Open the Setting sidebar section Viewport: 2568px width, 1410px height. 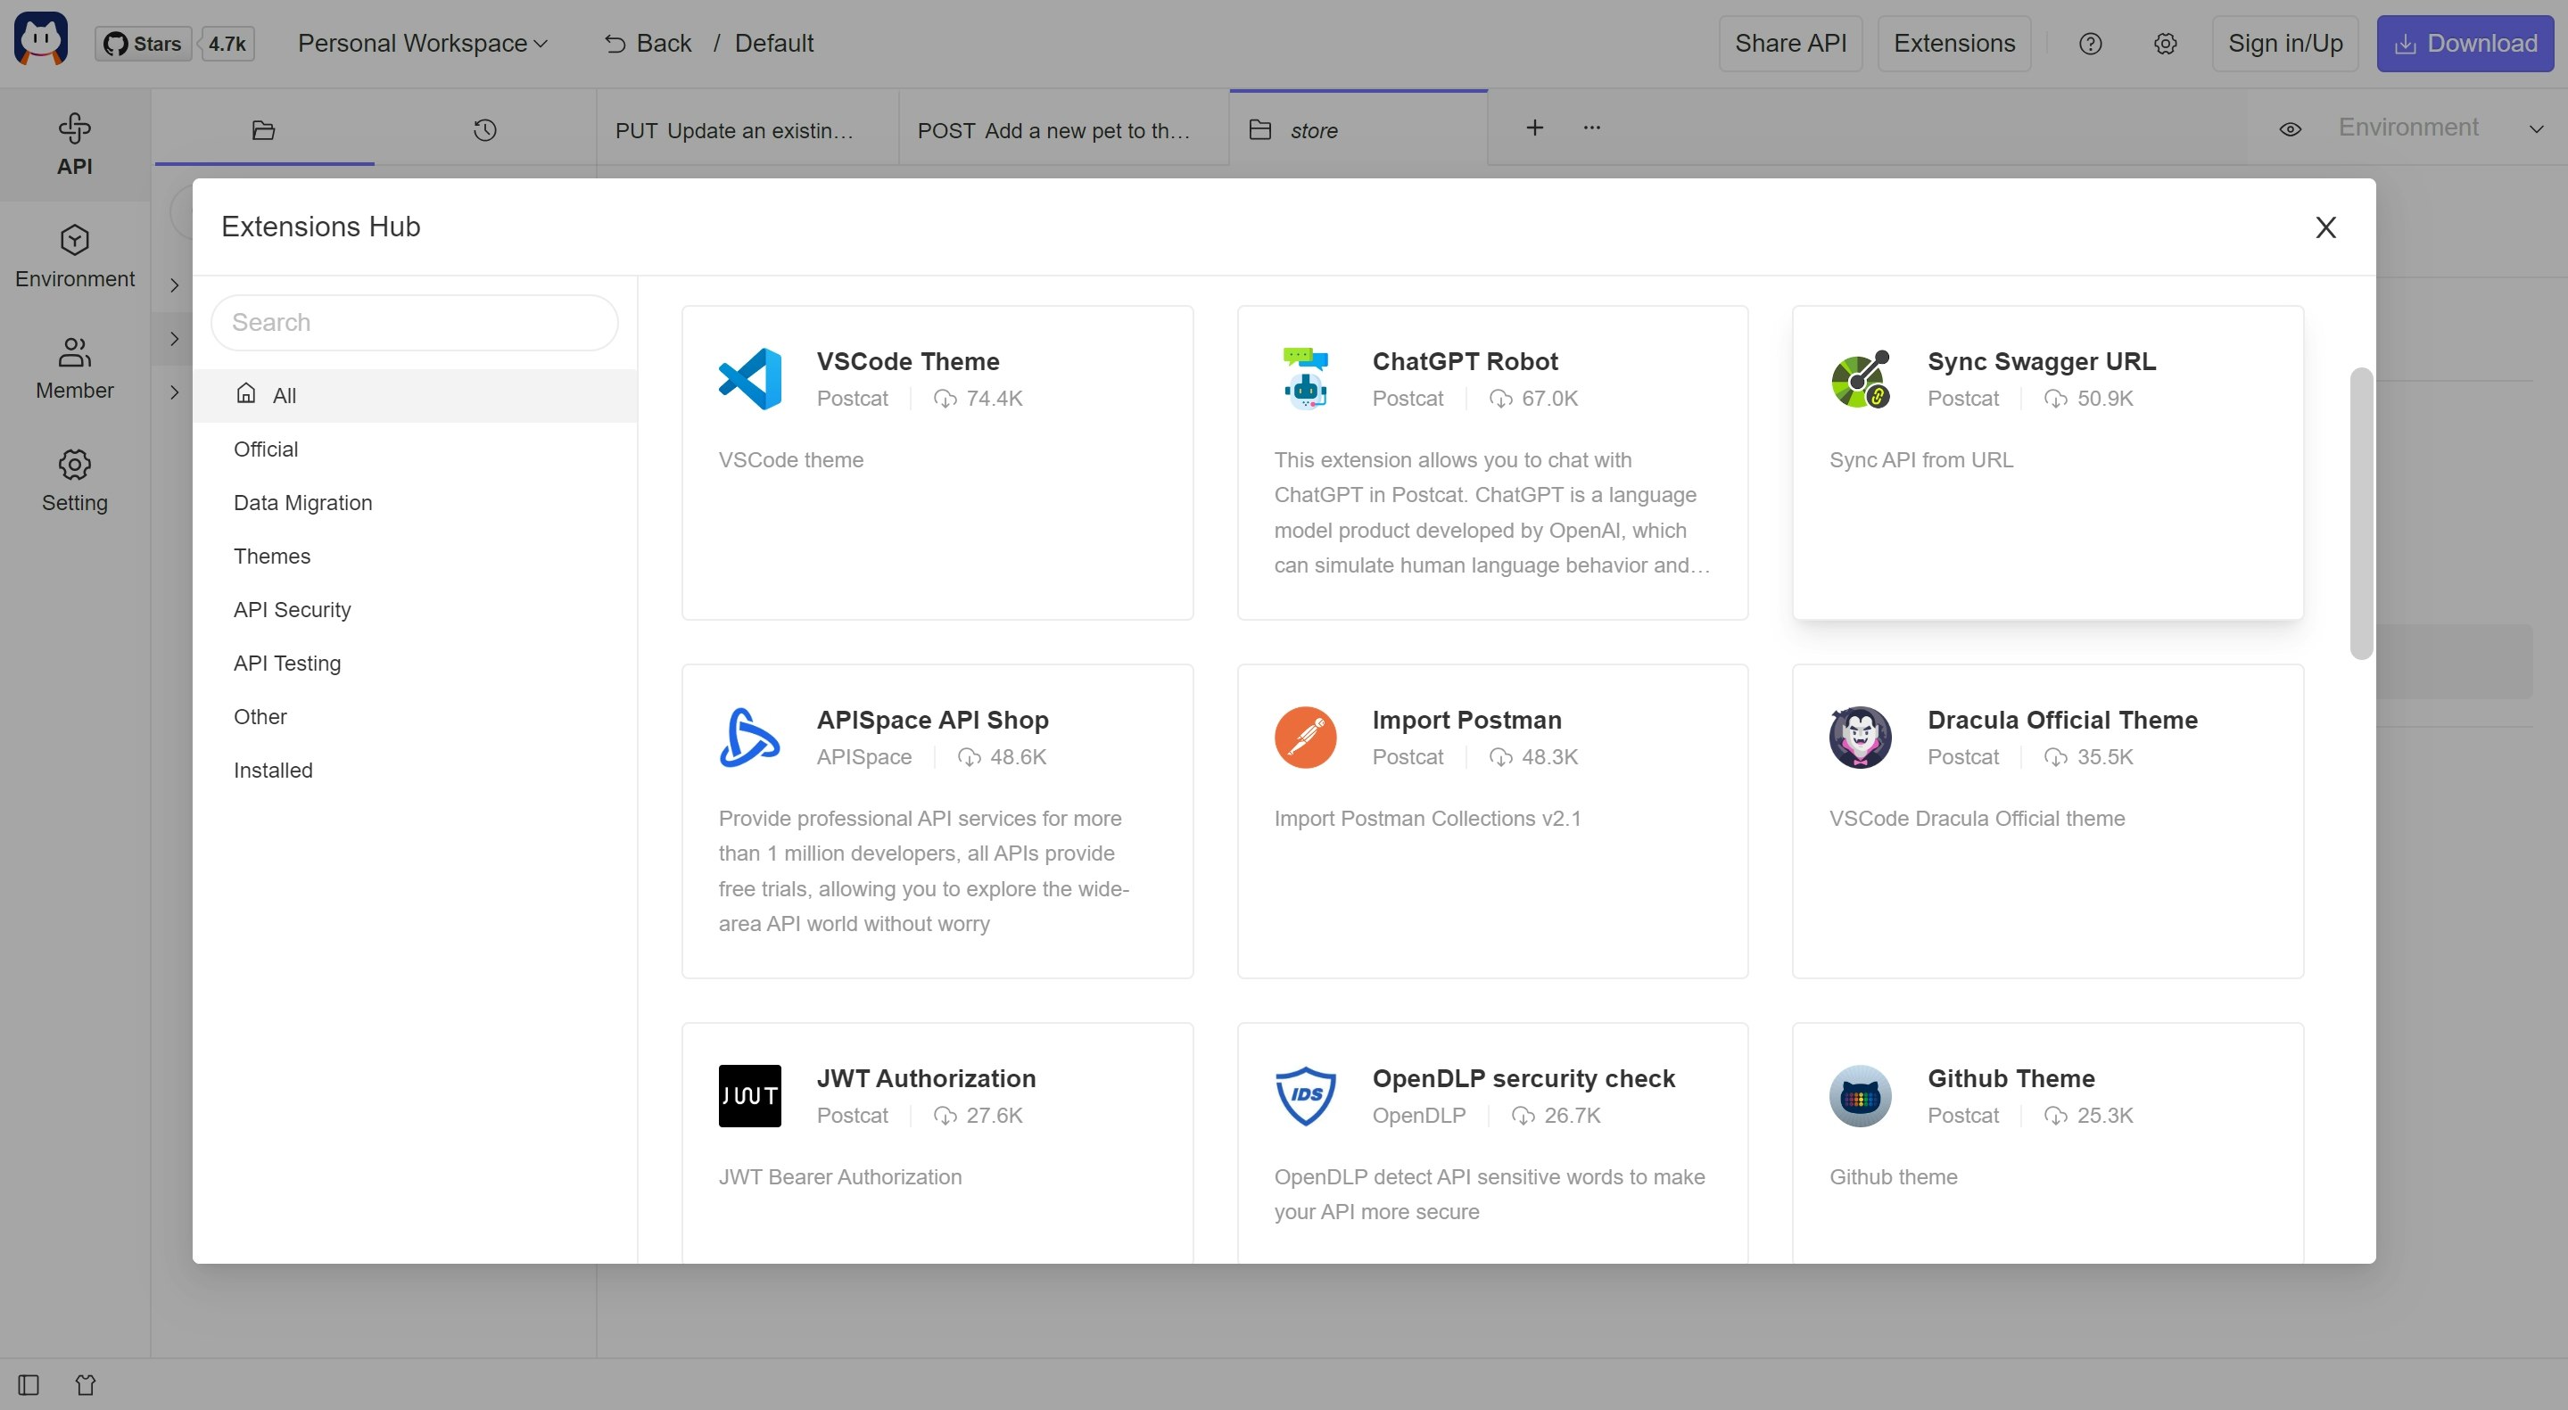[x=75, y=482]
